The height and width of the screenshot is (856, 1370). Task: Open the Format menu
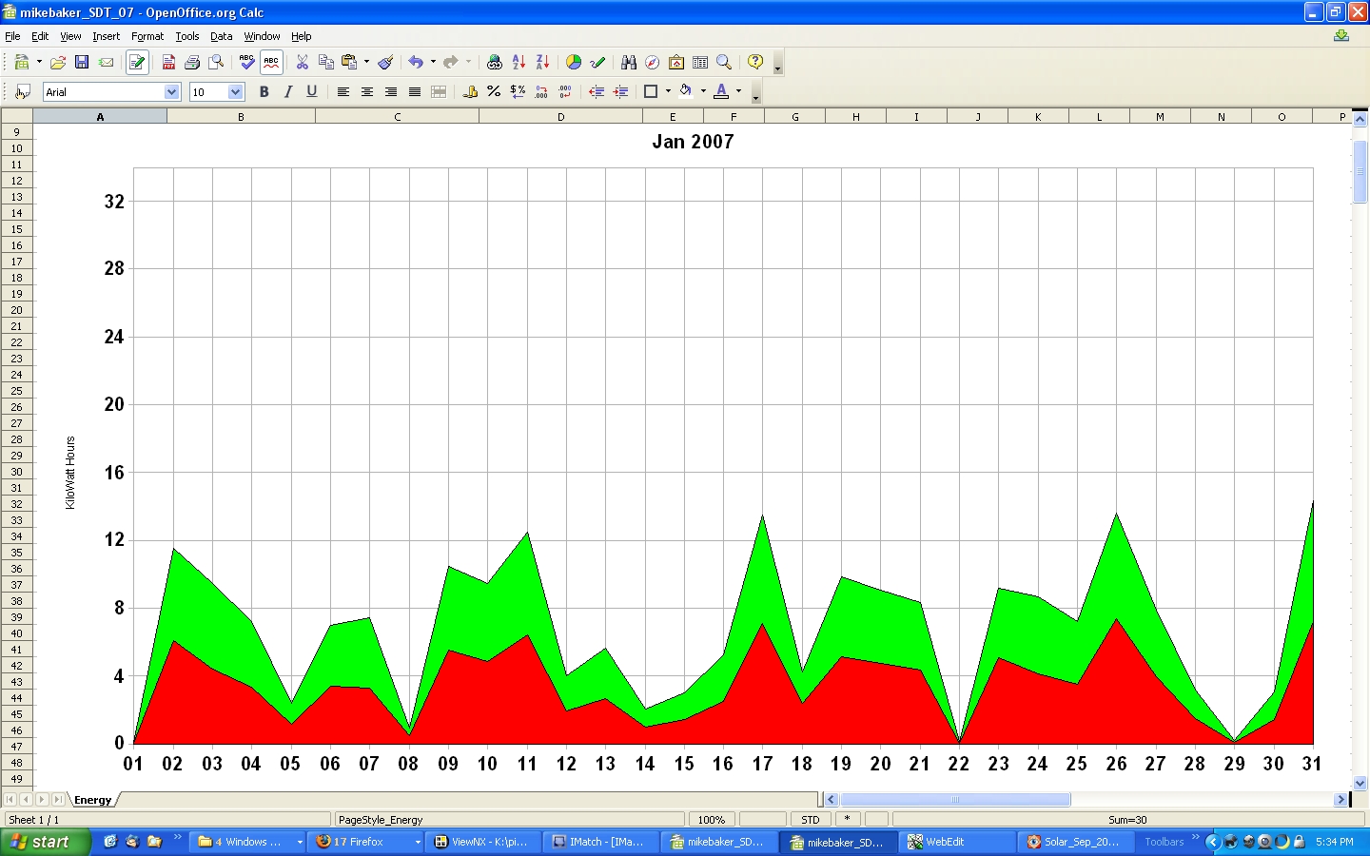coord(147,36)
